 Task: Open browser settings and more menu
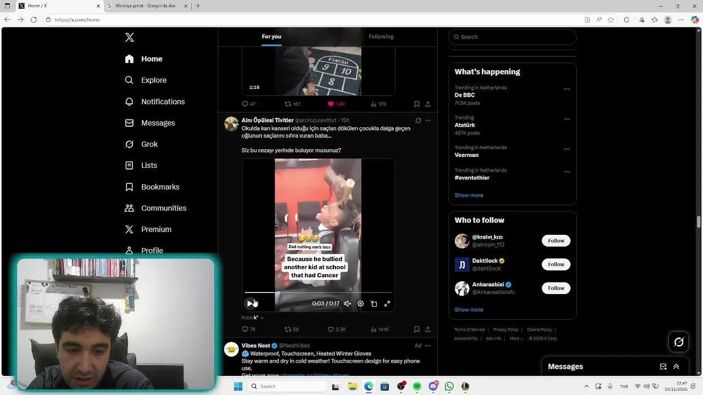point(681,20)
